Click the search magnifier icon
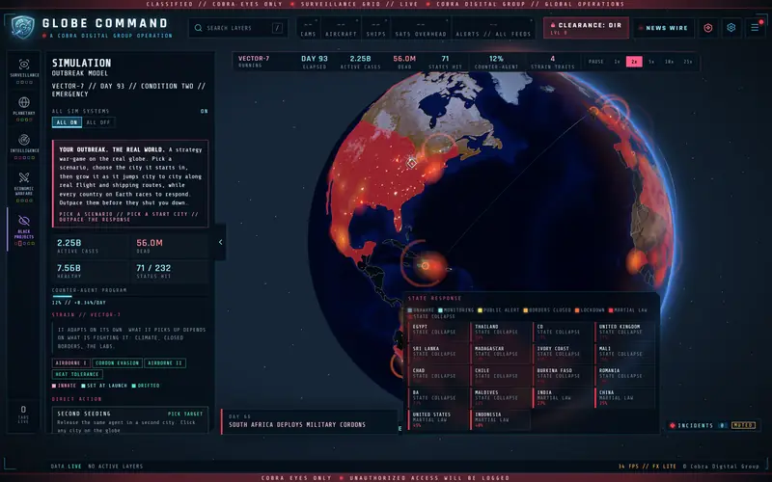 [x=198, y=28]
